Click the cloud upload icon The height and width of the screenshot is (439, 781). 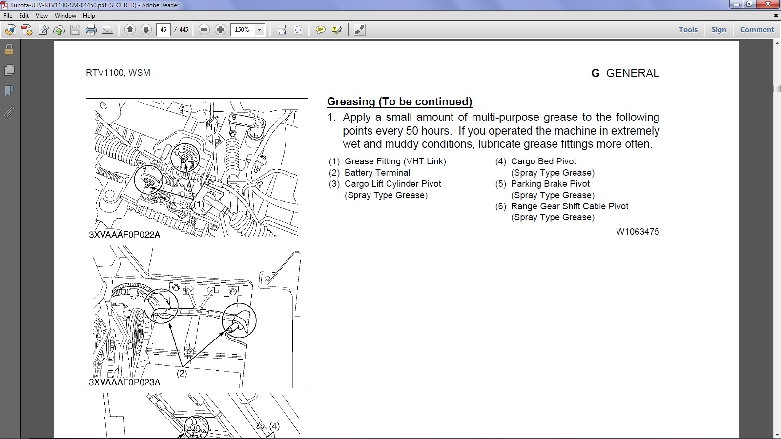(x=59, y=30)
